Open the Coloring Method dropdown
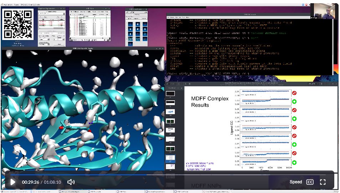The image size is (340, 193). click(44, 40)
